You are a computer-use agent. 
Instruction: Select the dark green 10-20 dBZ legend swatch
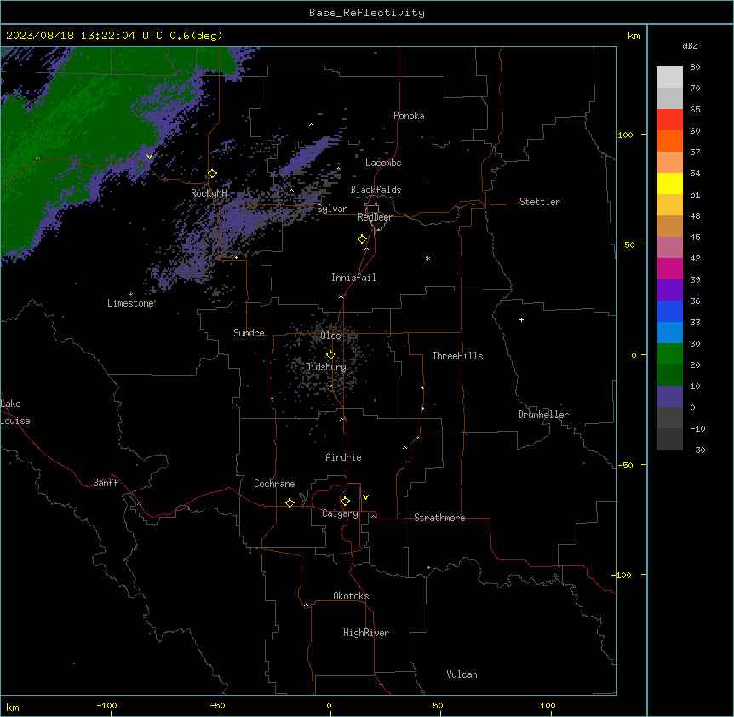coord(669,376)
